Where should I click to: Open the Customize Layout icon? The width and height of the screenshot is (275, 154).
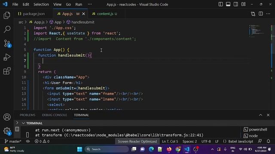coord(244,4)
